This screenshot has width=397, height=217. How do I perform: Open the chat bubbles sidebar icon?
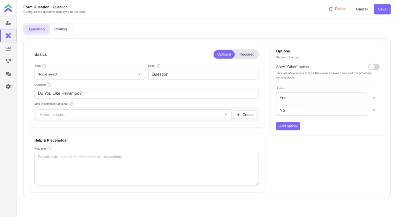coord(8,74)
